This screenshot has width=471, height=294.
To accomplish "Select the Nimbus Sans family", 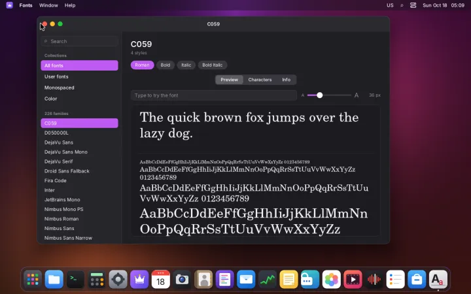I will (x=79, y=228).
